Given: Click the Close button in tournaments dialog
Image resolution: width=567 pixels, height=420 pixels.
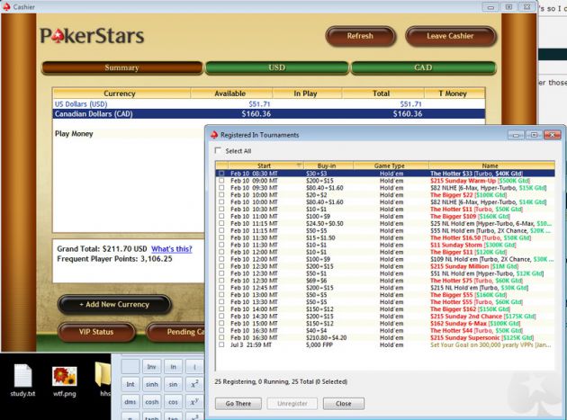Looking at the screenshot, I should pos(343,404).
